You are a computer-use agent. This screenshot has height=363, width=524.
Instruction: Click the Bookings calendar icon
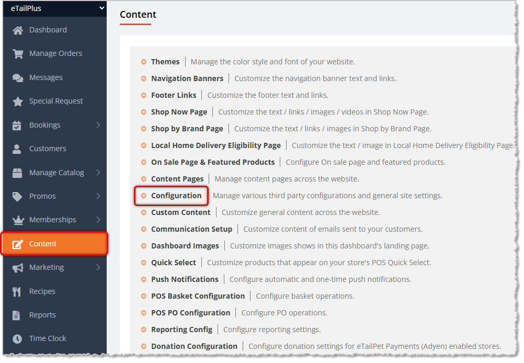click(x=17, y=126)
